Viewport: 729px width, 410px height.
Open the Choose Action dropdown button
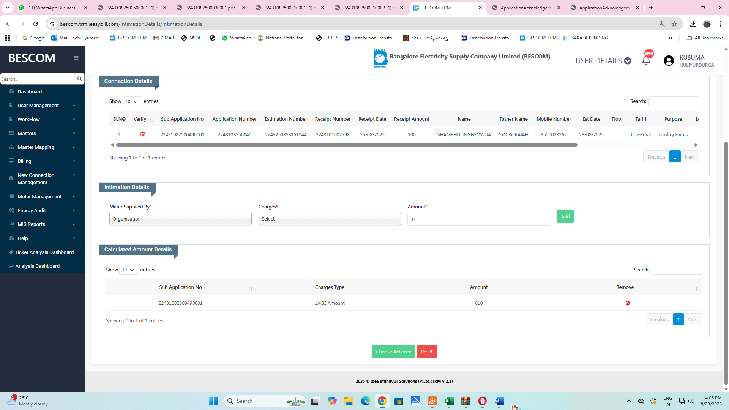393,352
